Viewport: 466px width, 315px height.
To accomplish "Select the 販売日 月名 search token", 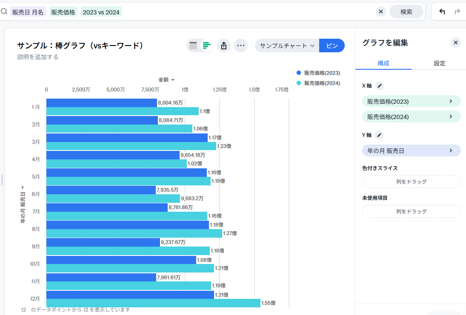I will [x=28, y=12].
